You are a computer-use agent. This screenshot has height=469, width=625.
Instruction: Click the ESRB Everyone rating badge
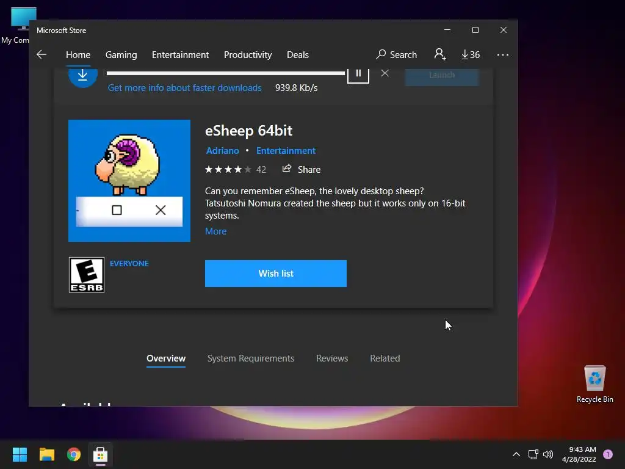click(x=87, y=275)
